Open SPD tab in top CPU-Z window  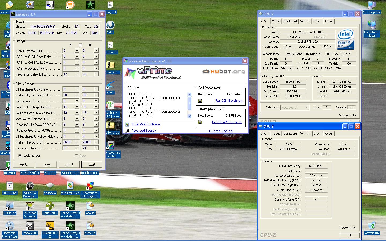[316, 21]
